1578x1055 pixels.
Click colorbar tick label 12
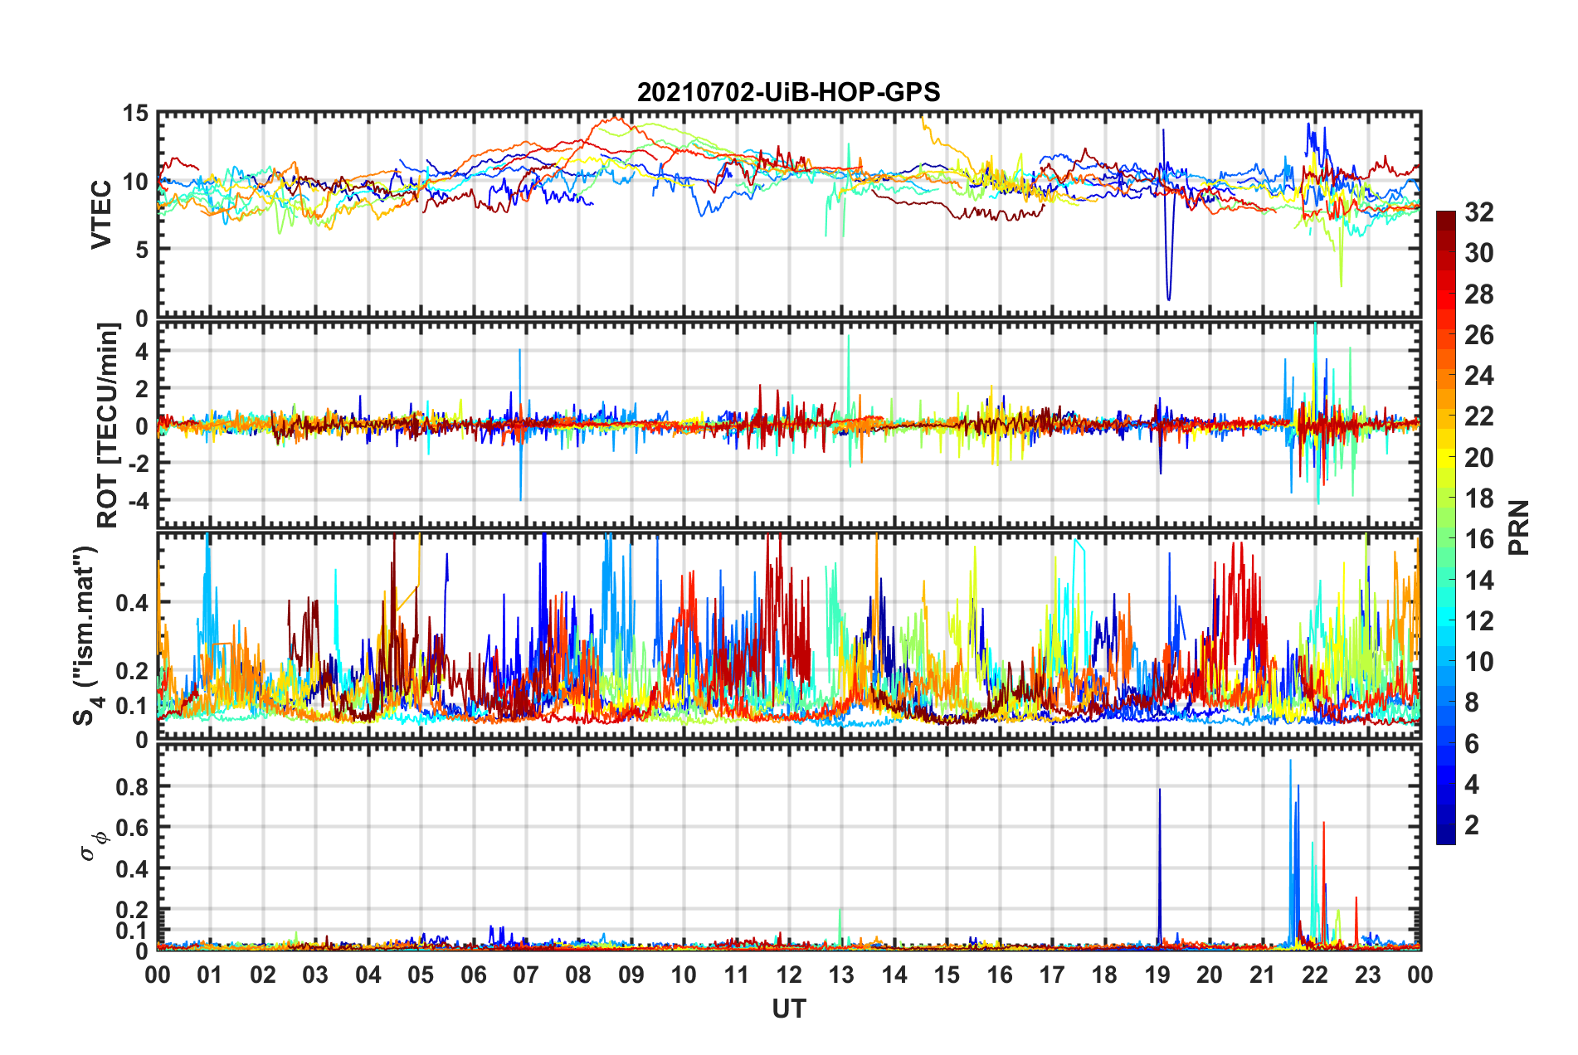1478,621
